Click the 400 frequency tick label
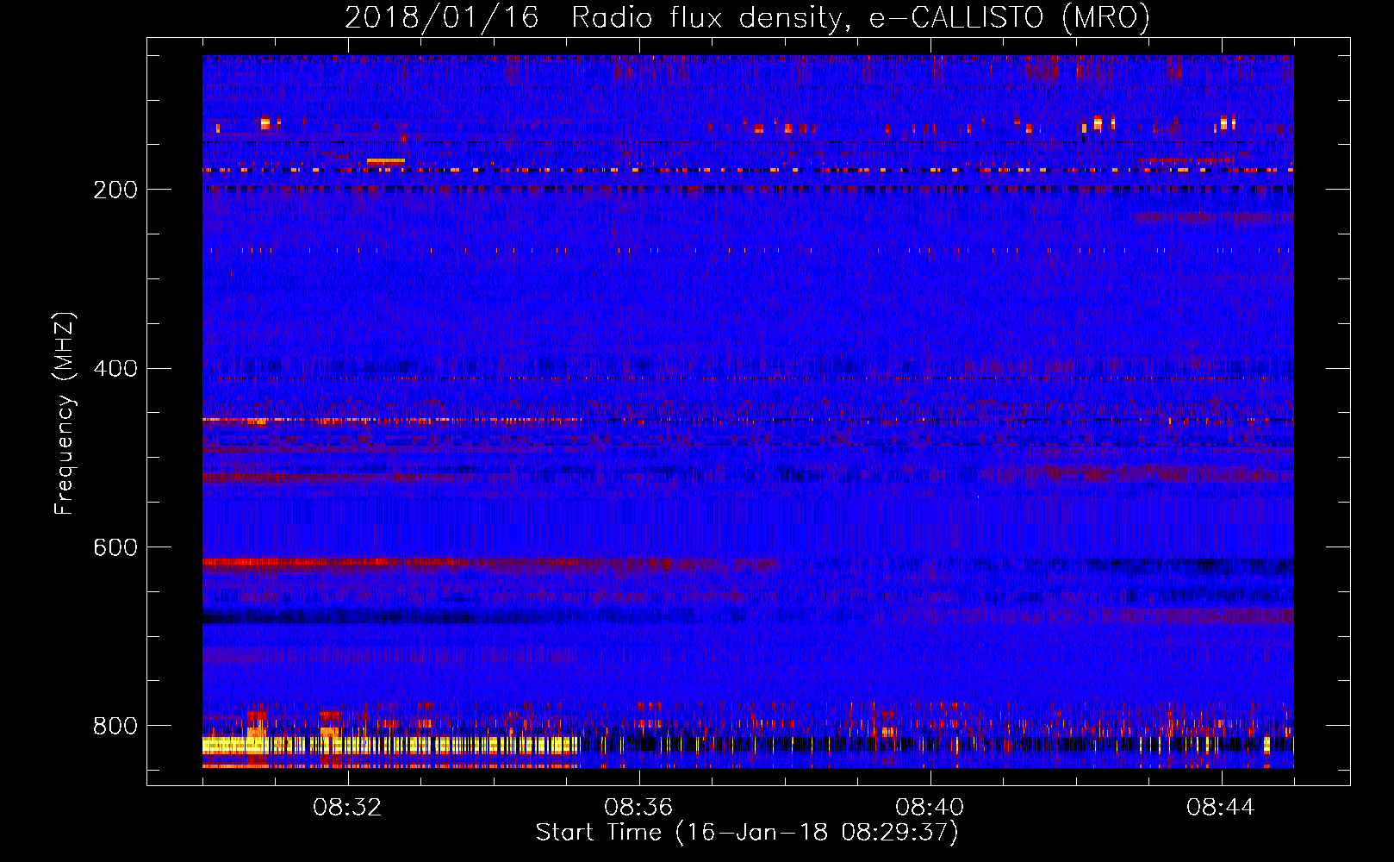 (115, 369)
